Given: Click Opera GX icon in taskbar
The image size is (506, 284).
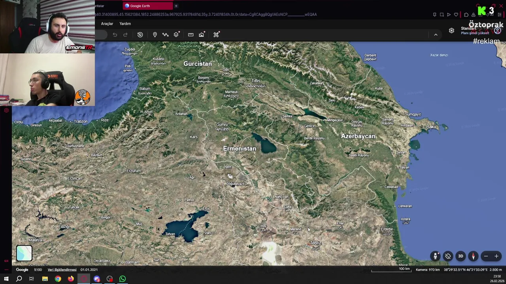Looking at the screenshot, I should pos(84,279).
